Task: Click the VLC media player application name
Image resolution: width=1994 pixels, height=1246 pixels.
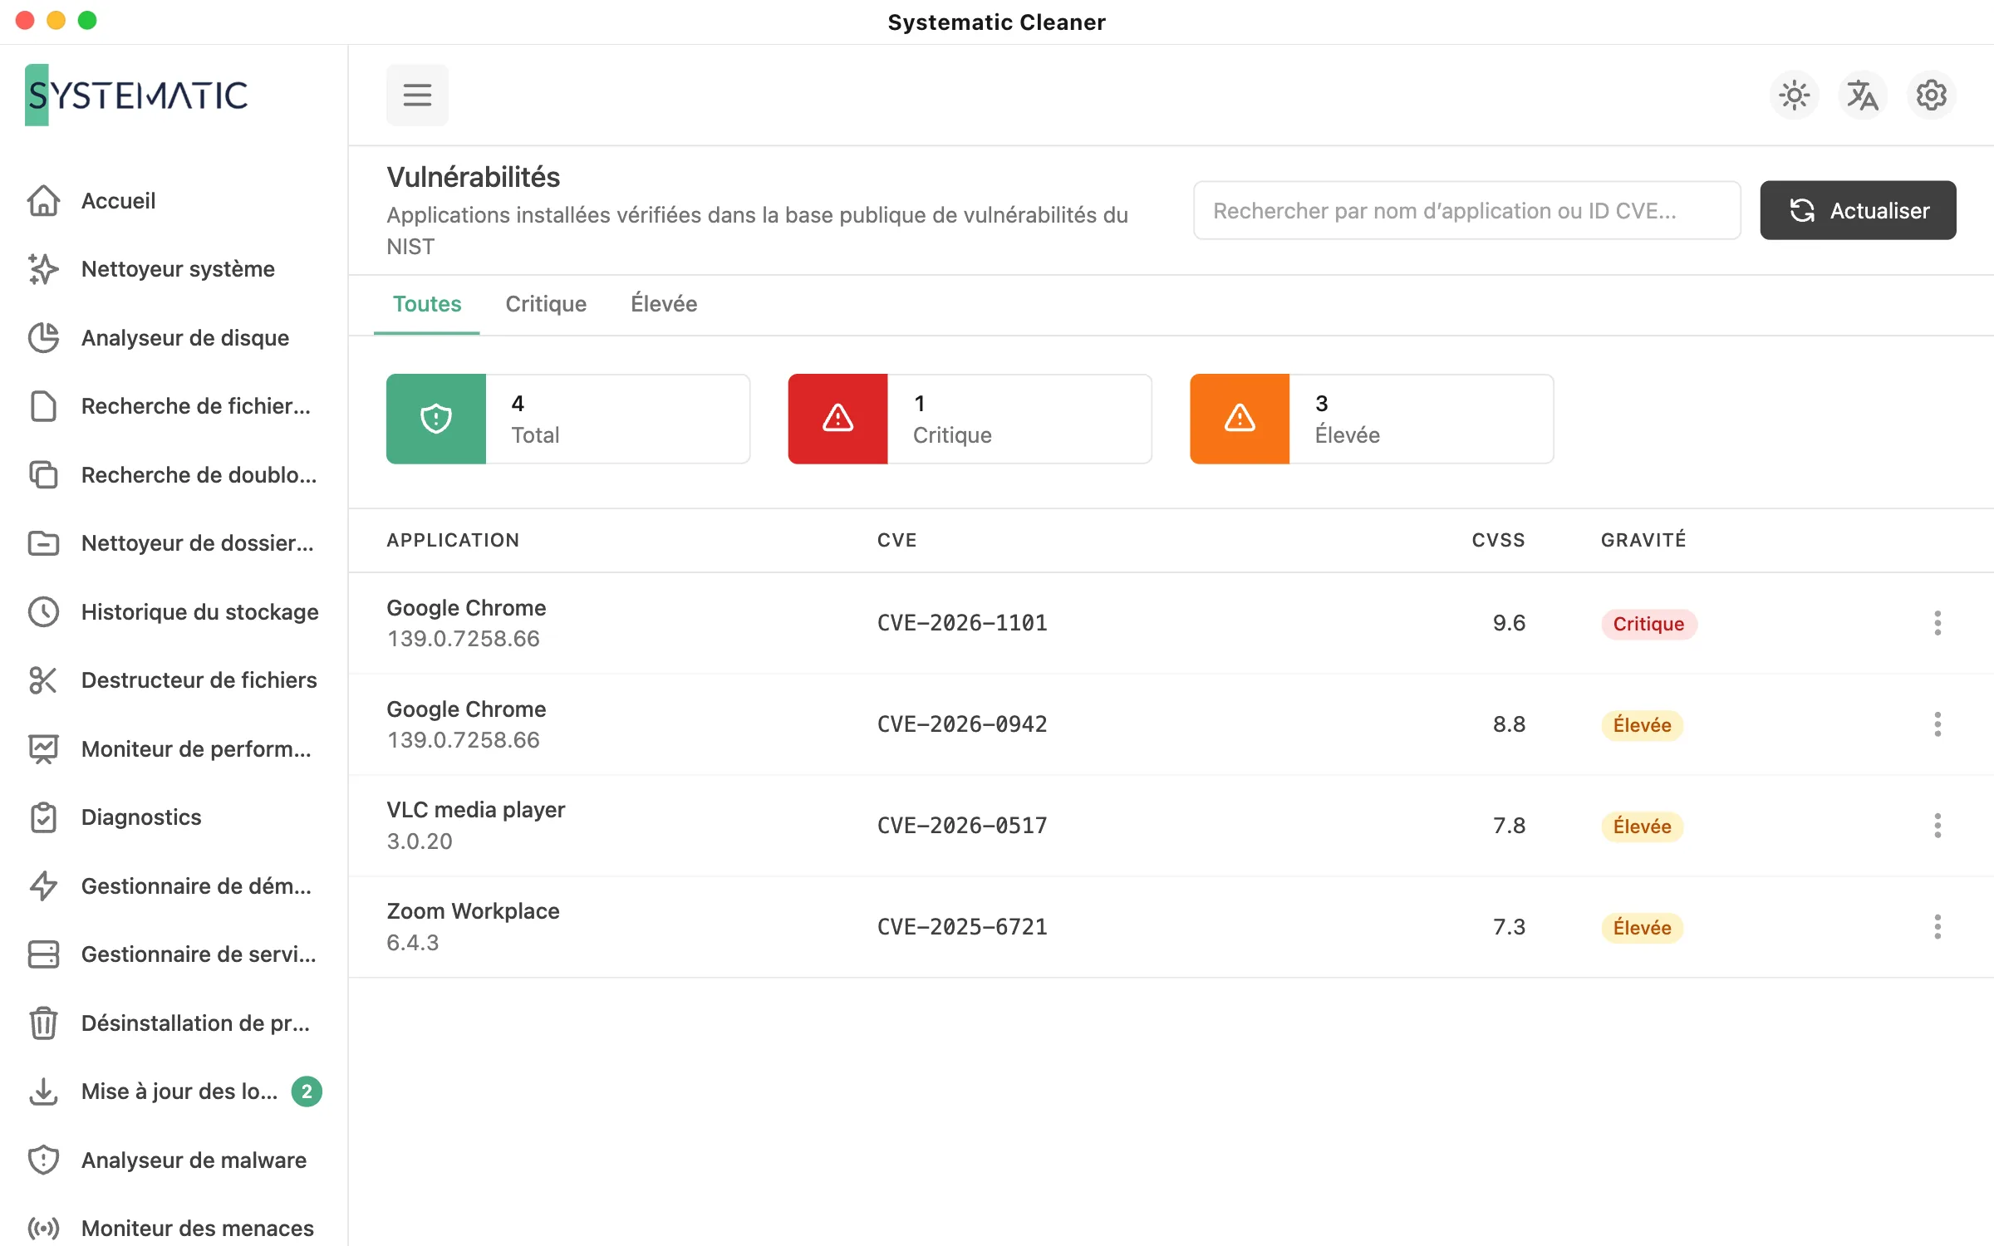Action: coord(475,810)
